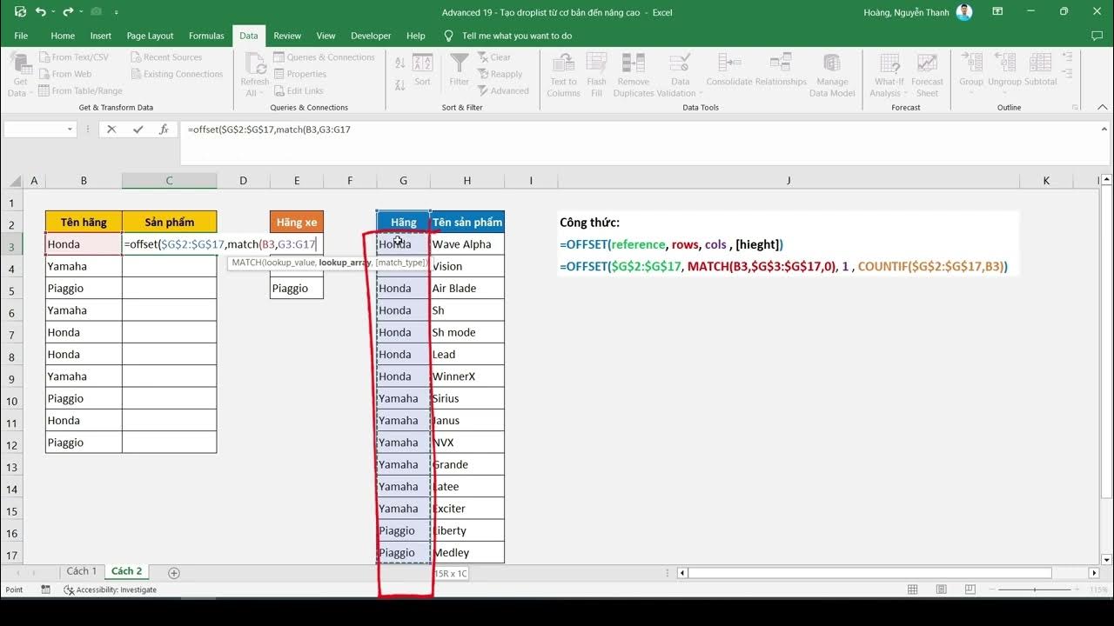1114x626 pixels.
Task: Create a Forecast Sheet
Action: point(928,75)
